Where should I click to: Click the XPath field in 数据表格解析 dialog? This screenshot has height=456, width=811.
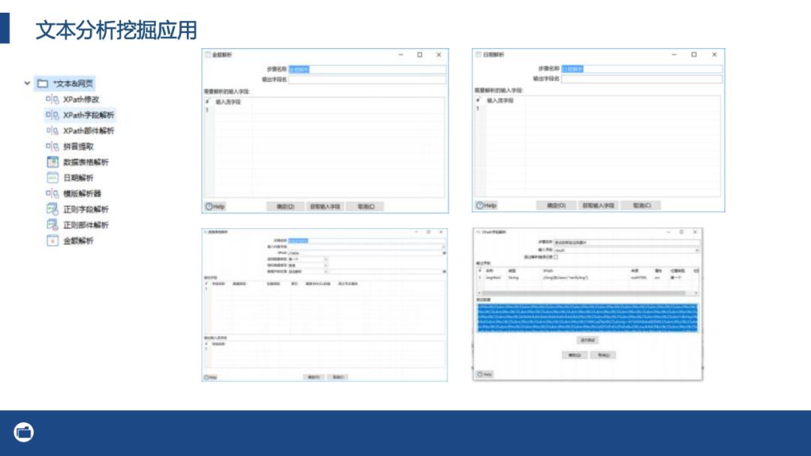[365, 253]
